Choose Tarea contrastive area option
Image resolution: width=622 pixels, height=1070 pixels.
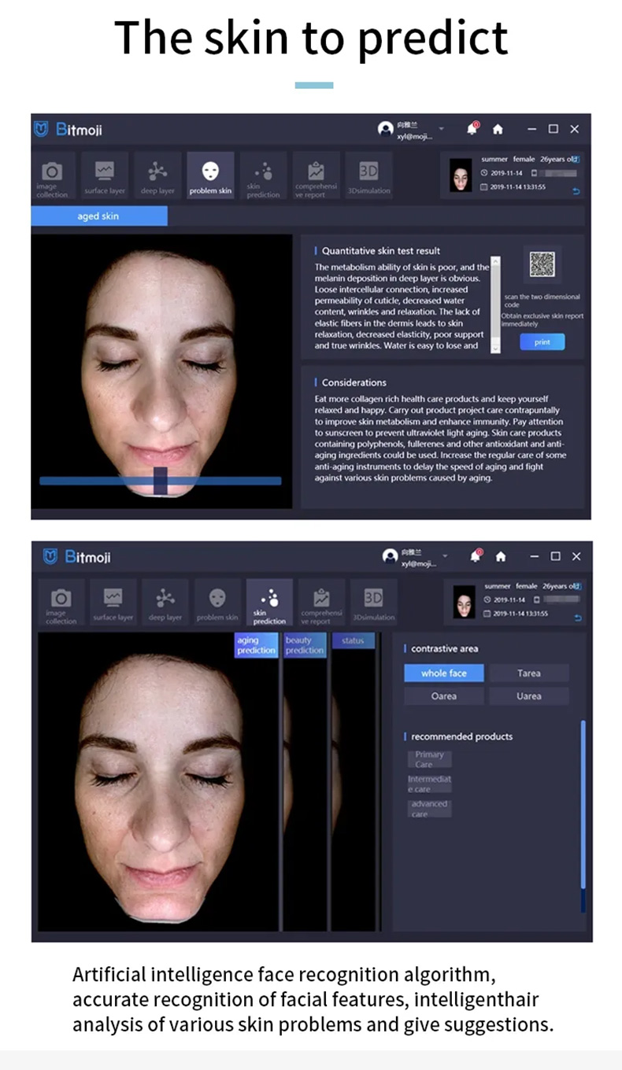[x=528, y=673]
